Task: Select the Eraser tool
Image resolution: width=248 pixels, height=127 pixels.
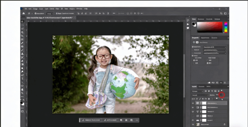Action: tap(22, 61)
